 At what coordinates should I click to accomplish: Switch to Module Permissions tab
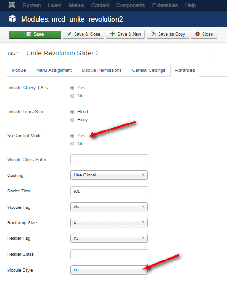[102, 70]
